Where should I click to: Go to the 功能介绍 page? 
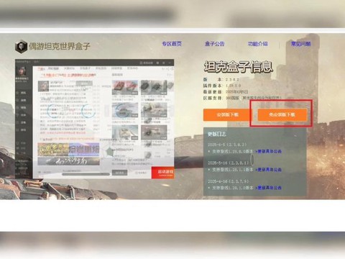click(257, 44)
